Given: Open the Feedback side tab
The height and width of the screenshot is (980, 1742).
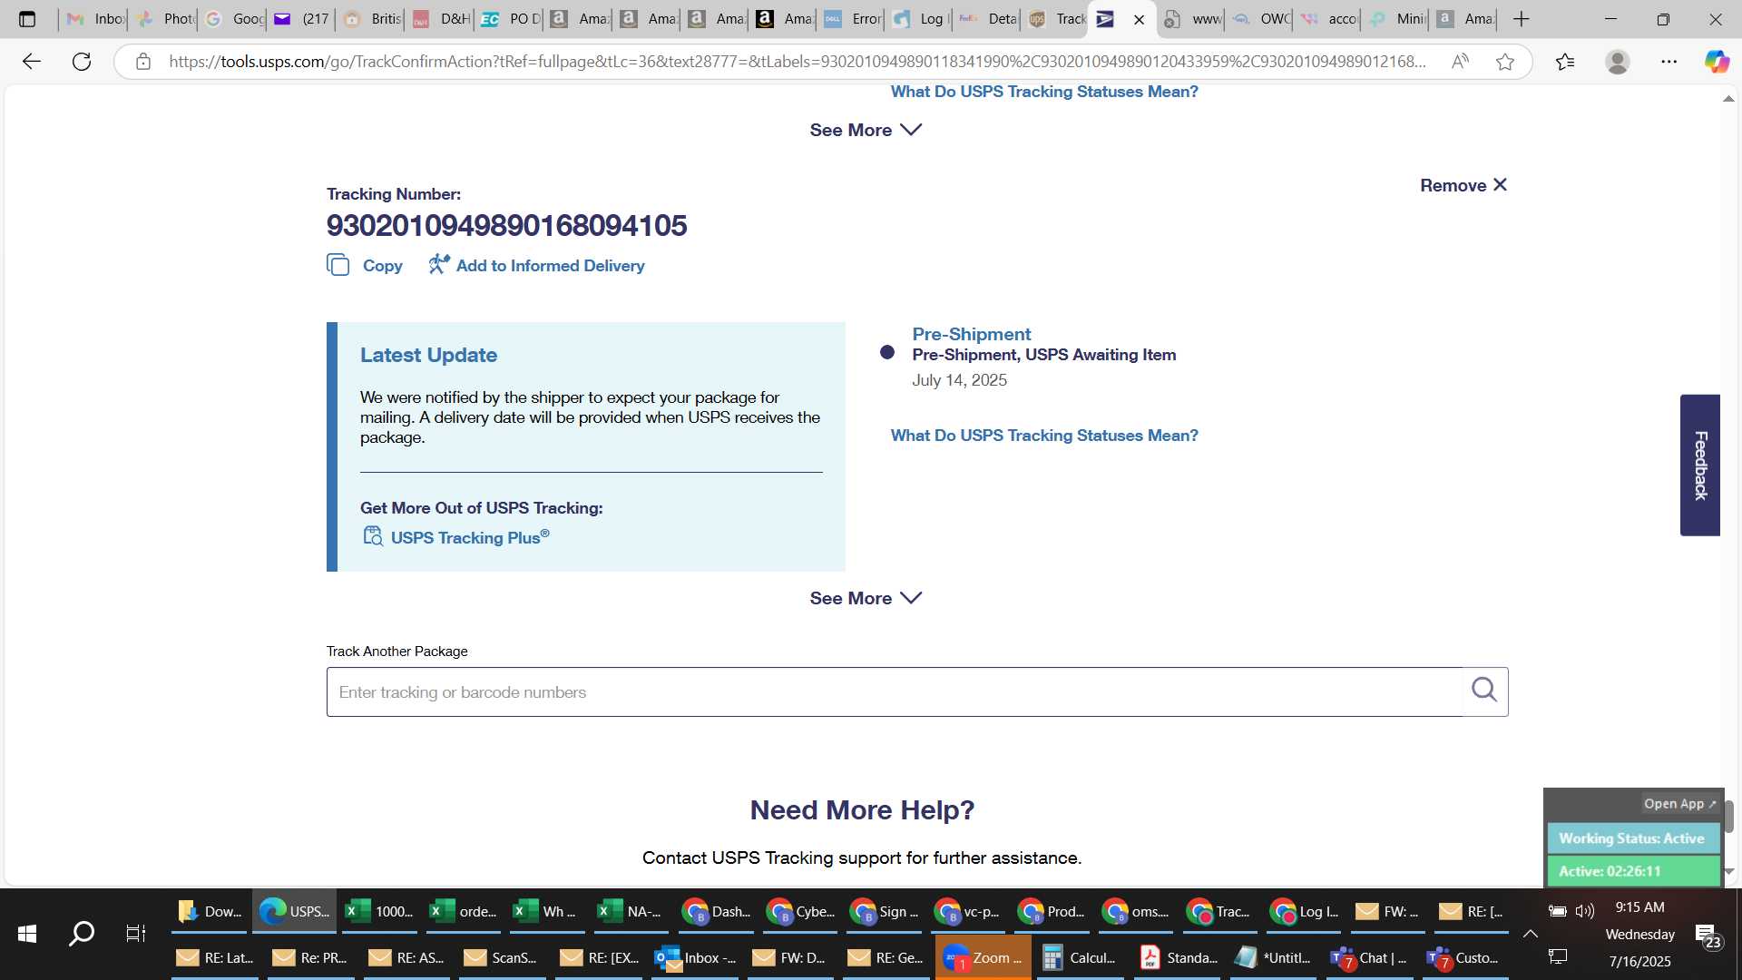Looking at the screenshot, I should tap(1700, 465).
